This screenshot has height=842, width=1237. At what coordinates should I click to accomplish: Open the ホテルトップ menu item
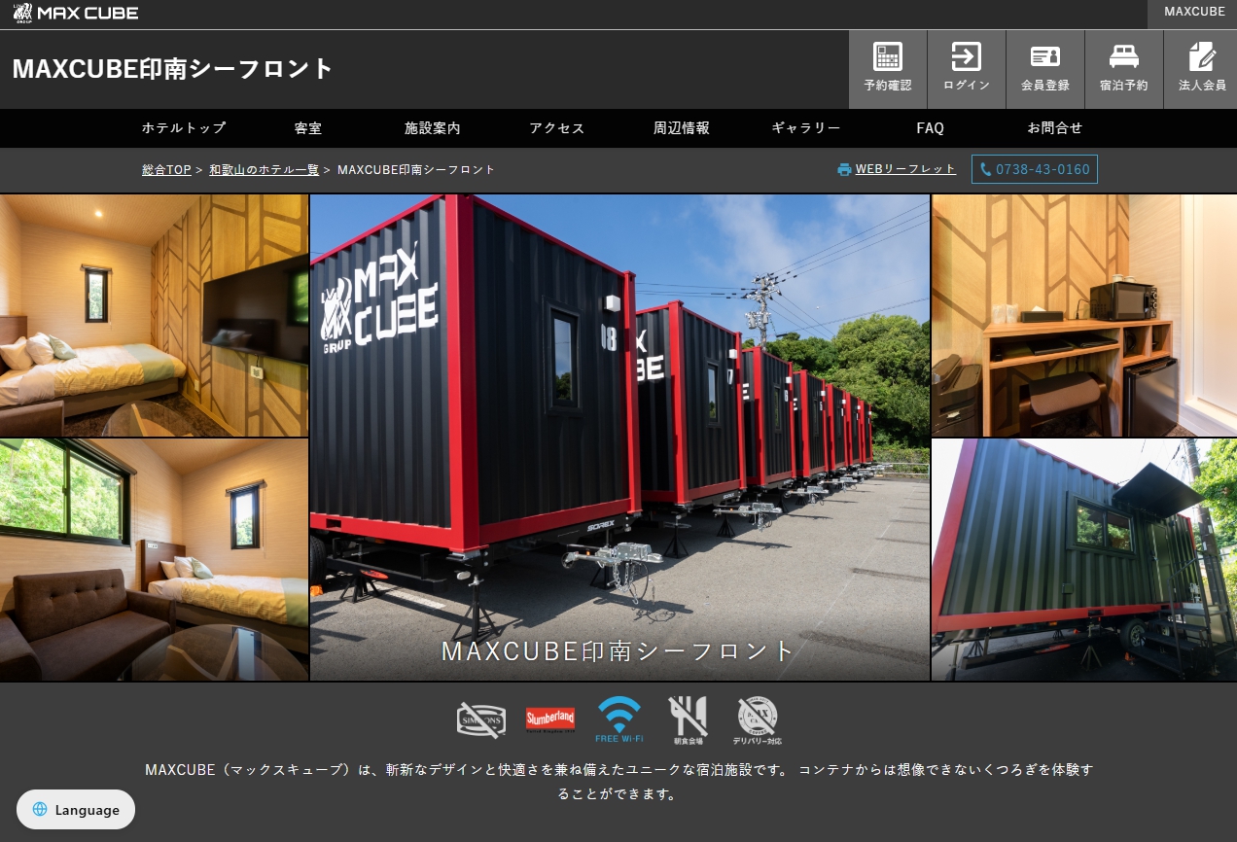coord(184,127)
